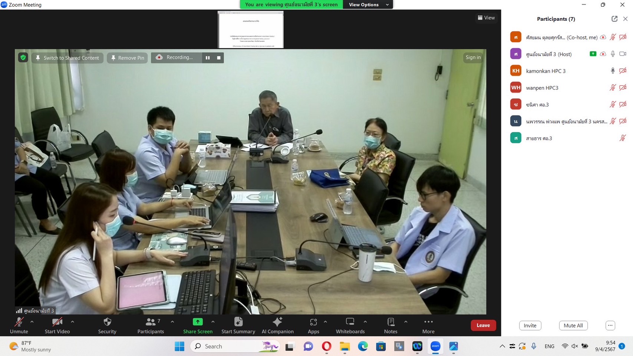Click the Zoom icon in the taskbar
The height and width of the screenshot is (356, 633).
[435, 346]
